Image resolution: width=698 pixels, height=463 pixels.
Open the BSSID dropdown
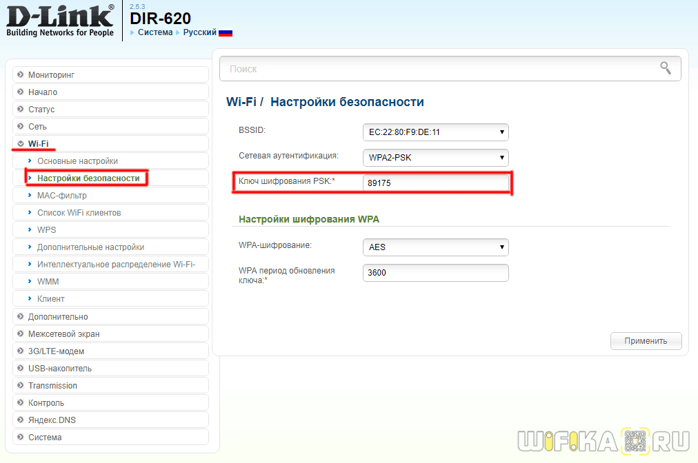pos(435,132)
